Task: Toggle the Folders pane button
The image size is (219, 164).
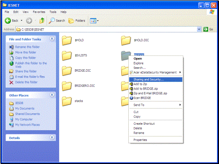Action: click(x=77, y=21)
